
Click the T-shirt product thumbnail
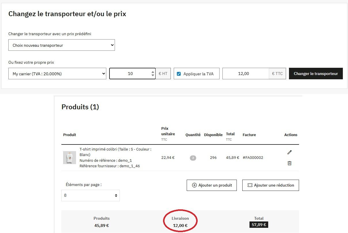(x=69, y=158)
